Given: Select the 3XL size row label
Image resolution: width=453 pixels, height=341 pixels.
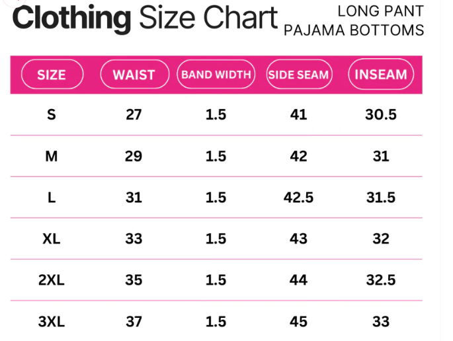Looking at the screenshot, I should click(52, 322).
